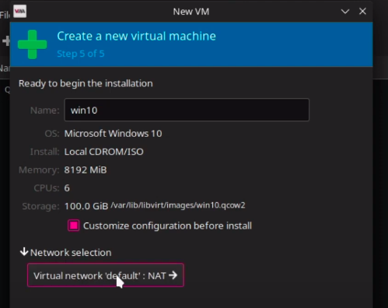
Task: Open the Virtual network 'default' : NAT dropdown
Action: pos(106,275)
